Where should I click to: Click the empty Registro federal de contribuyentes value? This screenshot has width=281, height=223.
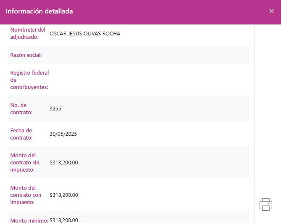[x=147, y=80]
